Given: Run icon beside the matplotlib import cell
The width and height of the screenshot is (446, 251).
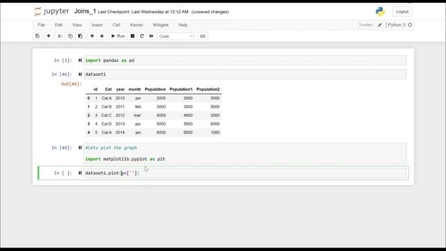Looking at the screenshot, I should coord(80,148).
